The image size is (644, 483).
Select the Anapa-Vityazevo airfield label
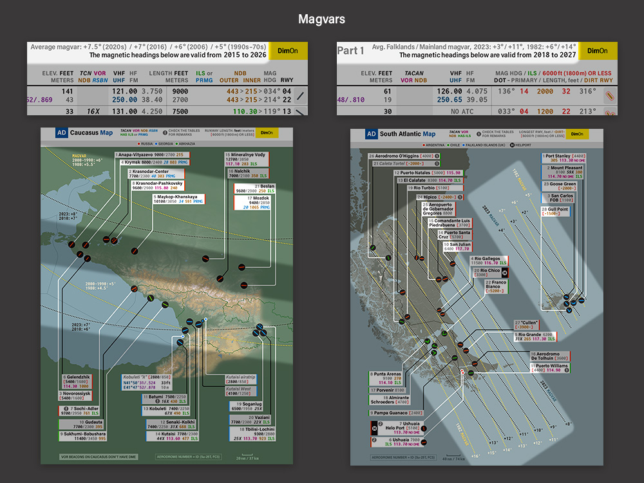click(x=152, y=155)
